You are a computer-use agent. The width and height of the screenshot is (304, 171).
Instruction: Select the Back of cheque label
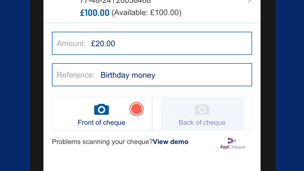point(202,123)
